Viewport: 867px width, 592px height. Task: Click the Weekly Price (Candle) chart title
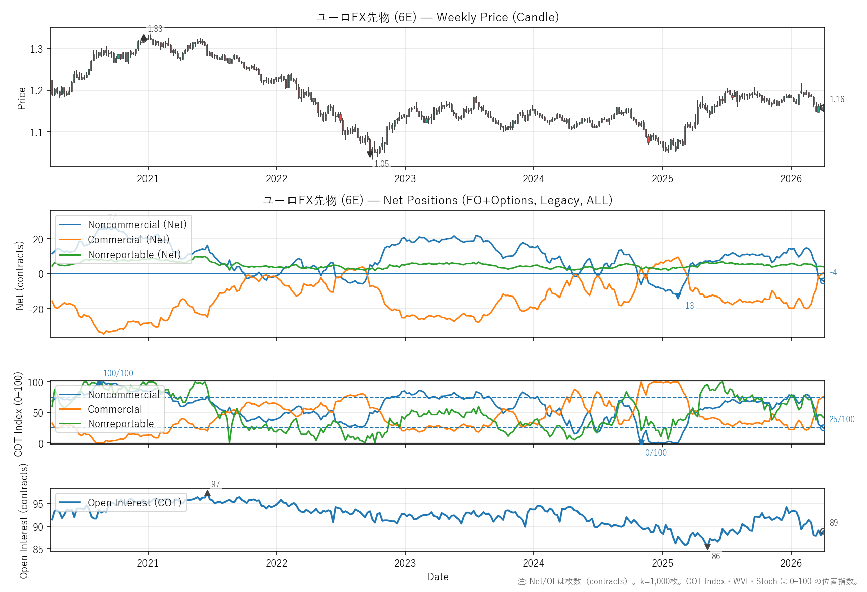click(438, 17)
